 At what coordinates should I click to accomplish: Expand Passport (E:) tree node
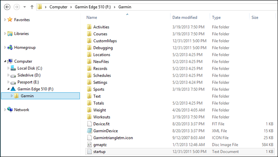[x=8, y=82]
